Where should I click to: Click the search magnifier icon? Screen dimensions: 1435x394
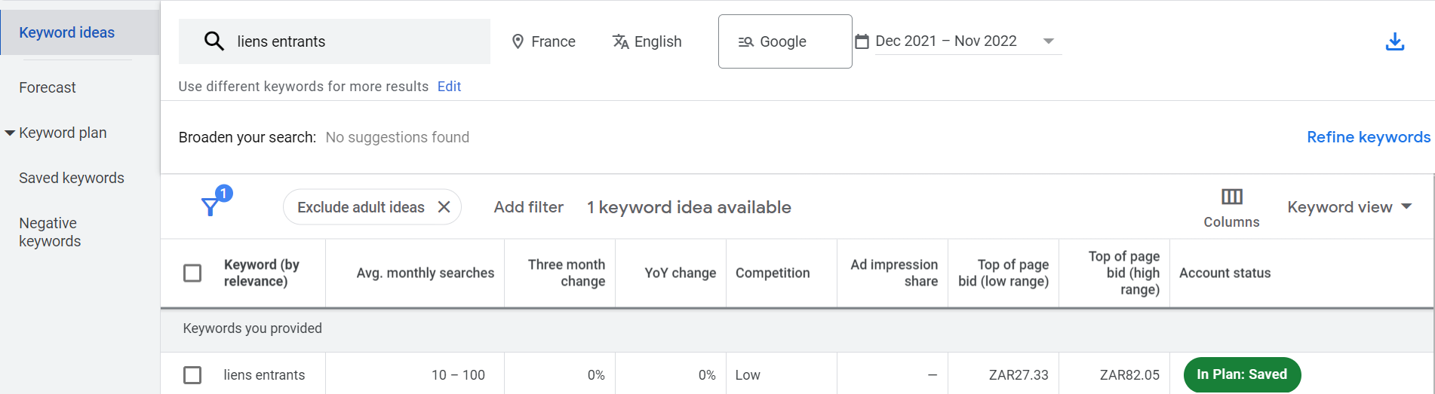(x=214, y=41)
